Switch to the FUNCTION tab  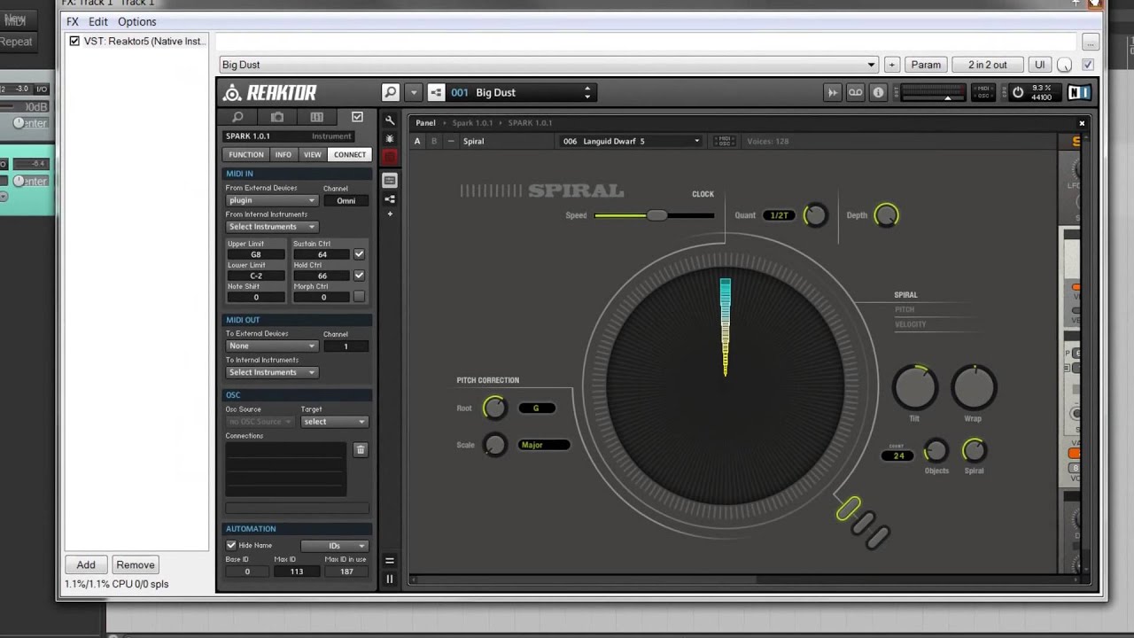(246, 154)
